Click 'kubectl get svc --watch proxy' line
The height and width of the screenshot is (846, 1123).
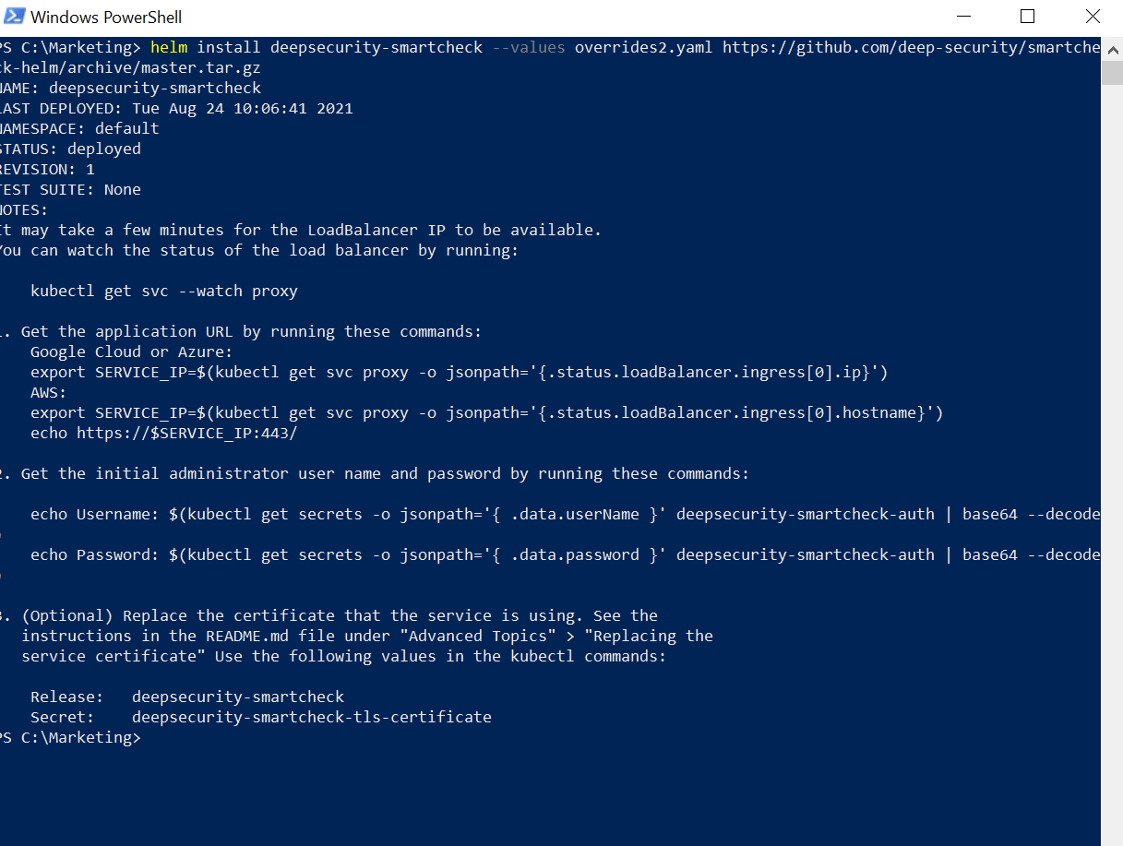pos(164,291)
